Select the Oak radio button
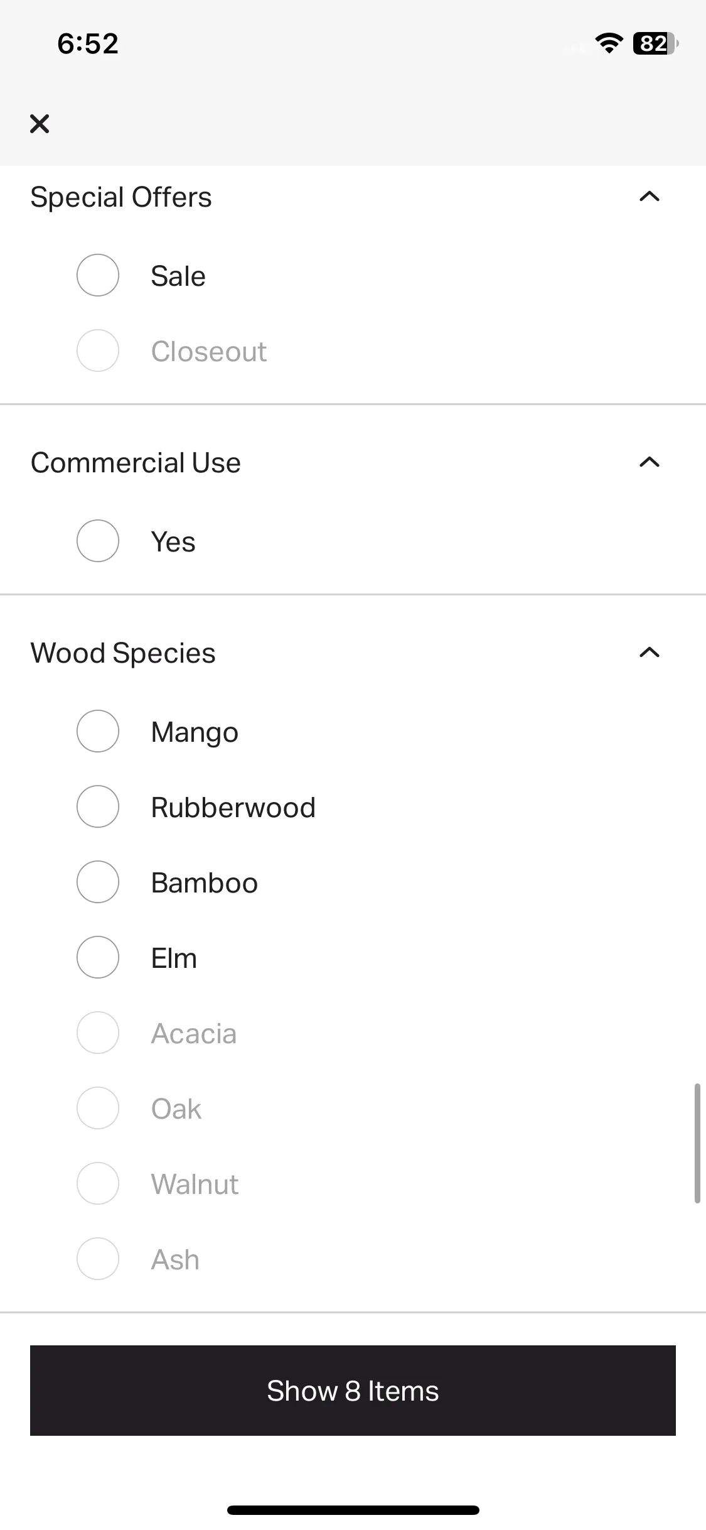 click(x=98, y=1108)
